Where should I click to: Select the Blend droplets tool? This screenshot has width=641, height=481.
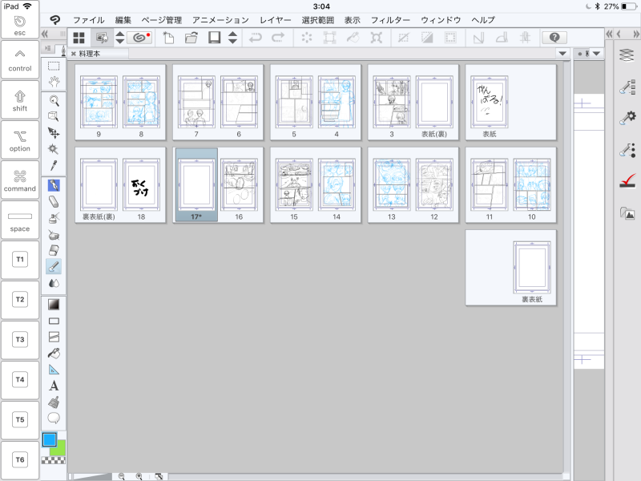pyautogui.click(x=54, y=283)
